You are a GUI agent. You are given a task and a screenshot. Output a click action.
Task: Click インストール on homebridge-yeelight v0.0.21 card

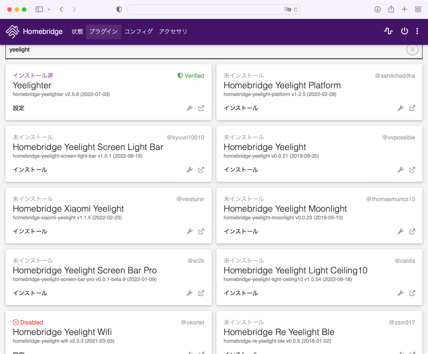tap(241, 170)
